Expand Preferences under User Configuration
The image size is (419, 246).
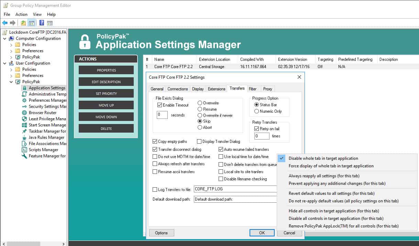(x=11, y=76)
